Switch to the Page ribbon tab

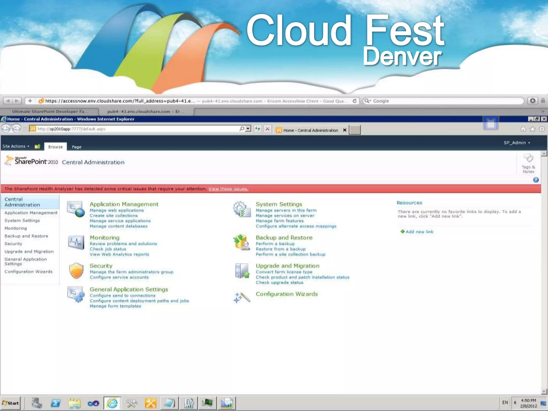click(77, 147)
